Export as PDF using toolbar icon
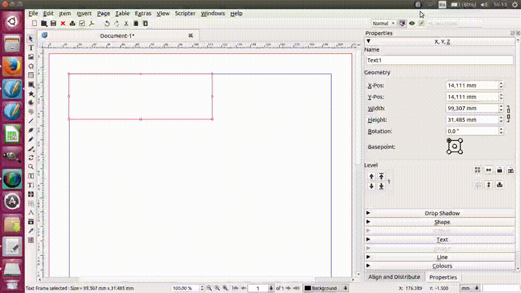The width and height of the screenshot is (521, 293). [91, 23]
